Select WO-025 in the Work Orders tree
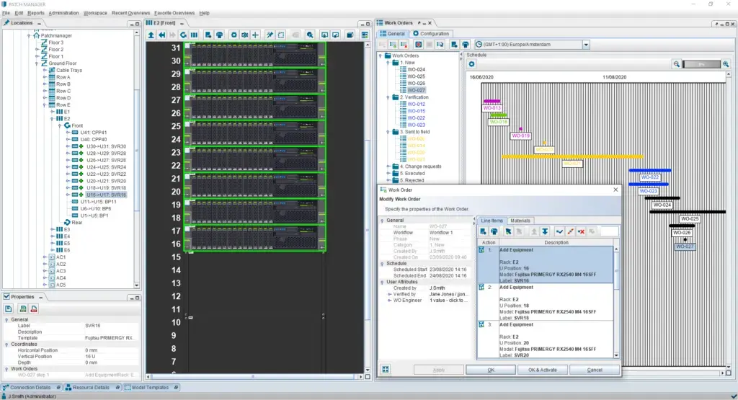 pos(416,76)
